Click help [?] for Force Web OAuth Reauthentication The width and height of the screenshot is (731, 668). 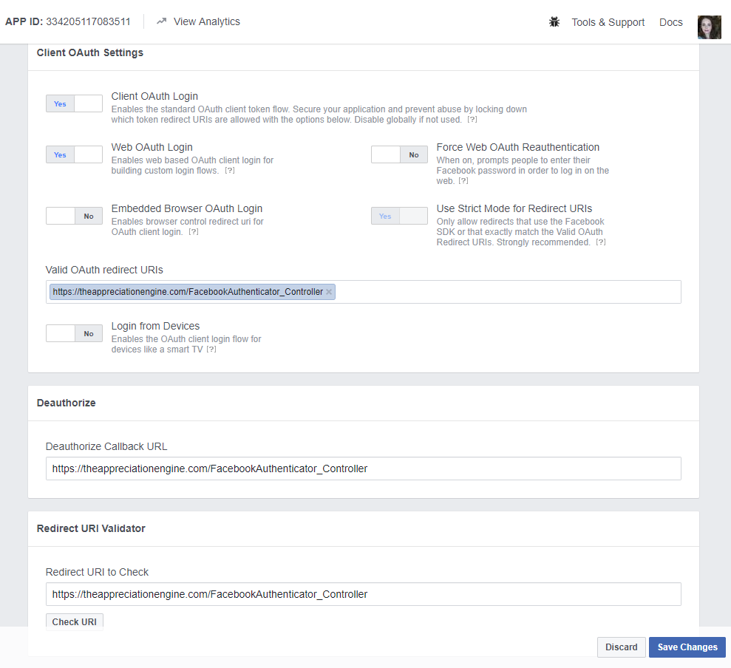[x=463, y=181]
